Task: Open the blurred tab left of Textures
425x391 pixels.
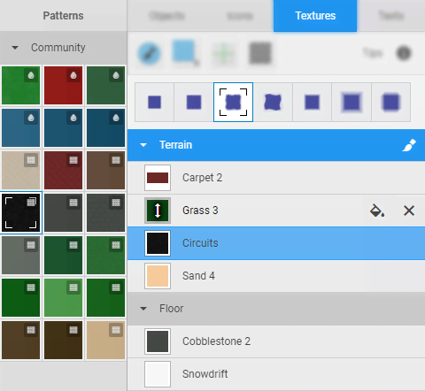Action: [x=240, y=16]
